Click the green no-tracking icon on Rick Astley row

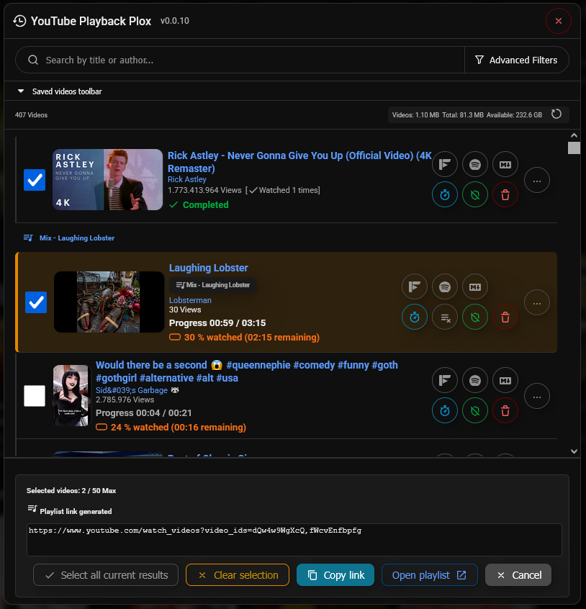point(475,194)
